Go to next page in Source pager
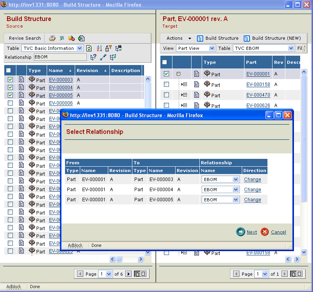313x292 pixels. click(129, 274)
